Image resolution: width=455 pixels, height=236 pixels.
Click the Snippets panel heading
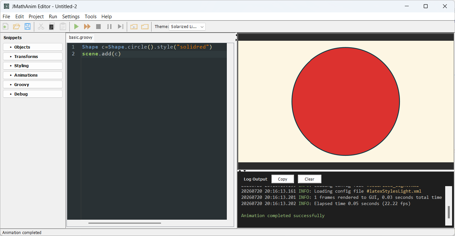pos(12,37)
